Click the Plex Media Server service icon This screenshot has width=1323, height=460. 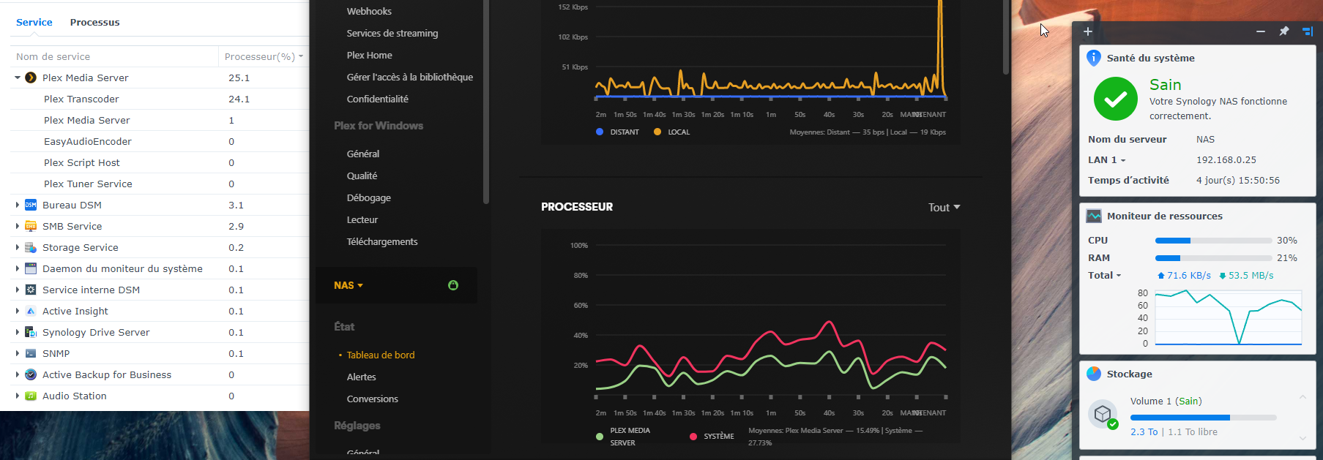31,78
